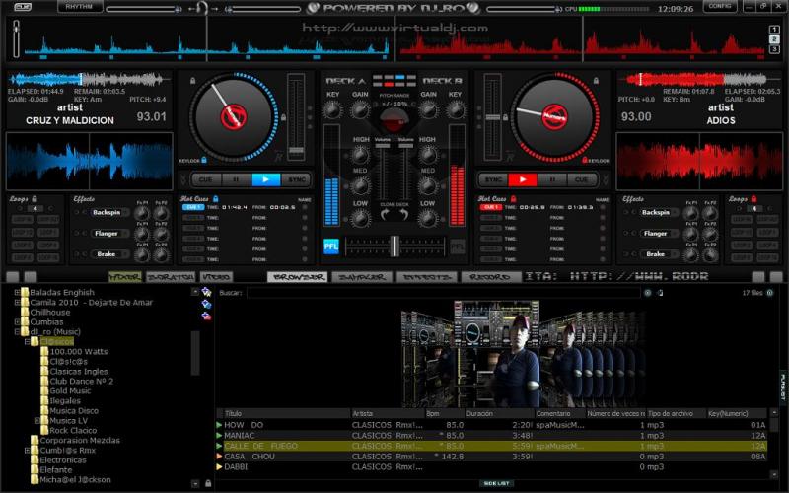The image size is (789, 493).
Task: Click Deck B KEY knob
Action: [x=456, y=109]
